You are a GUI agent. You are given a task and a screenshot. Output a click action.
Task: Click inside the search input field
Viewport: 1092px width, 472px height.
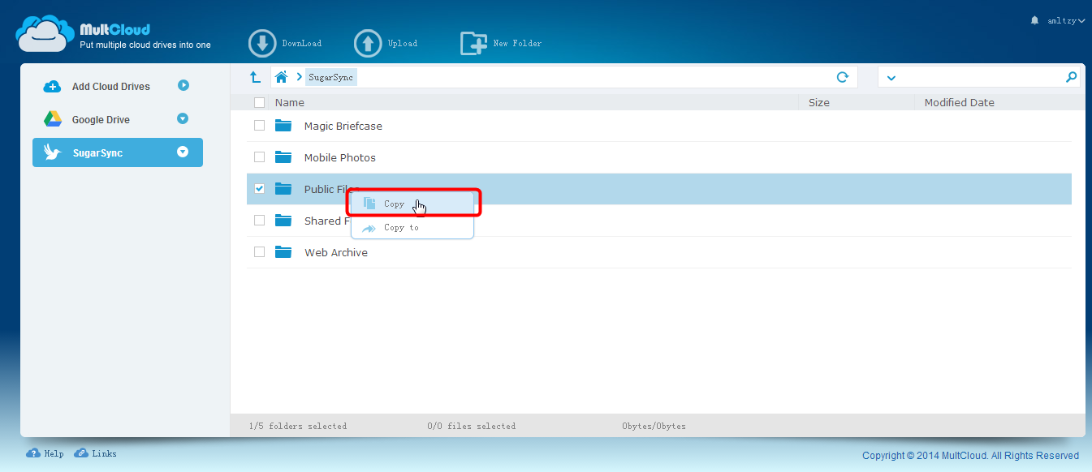coord(980,77)
